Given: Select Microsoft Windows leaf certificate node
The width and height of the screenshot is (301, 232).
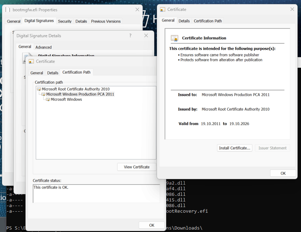Looking at the screenshot, I should click(66, 99).
